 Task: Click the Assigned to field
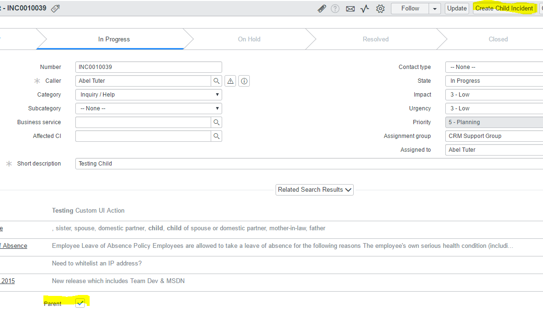coord(494,150)
